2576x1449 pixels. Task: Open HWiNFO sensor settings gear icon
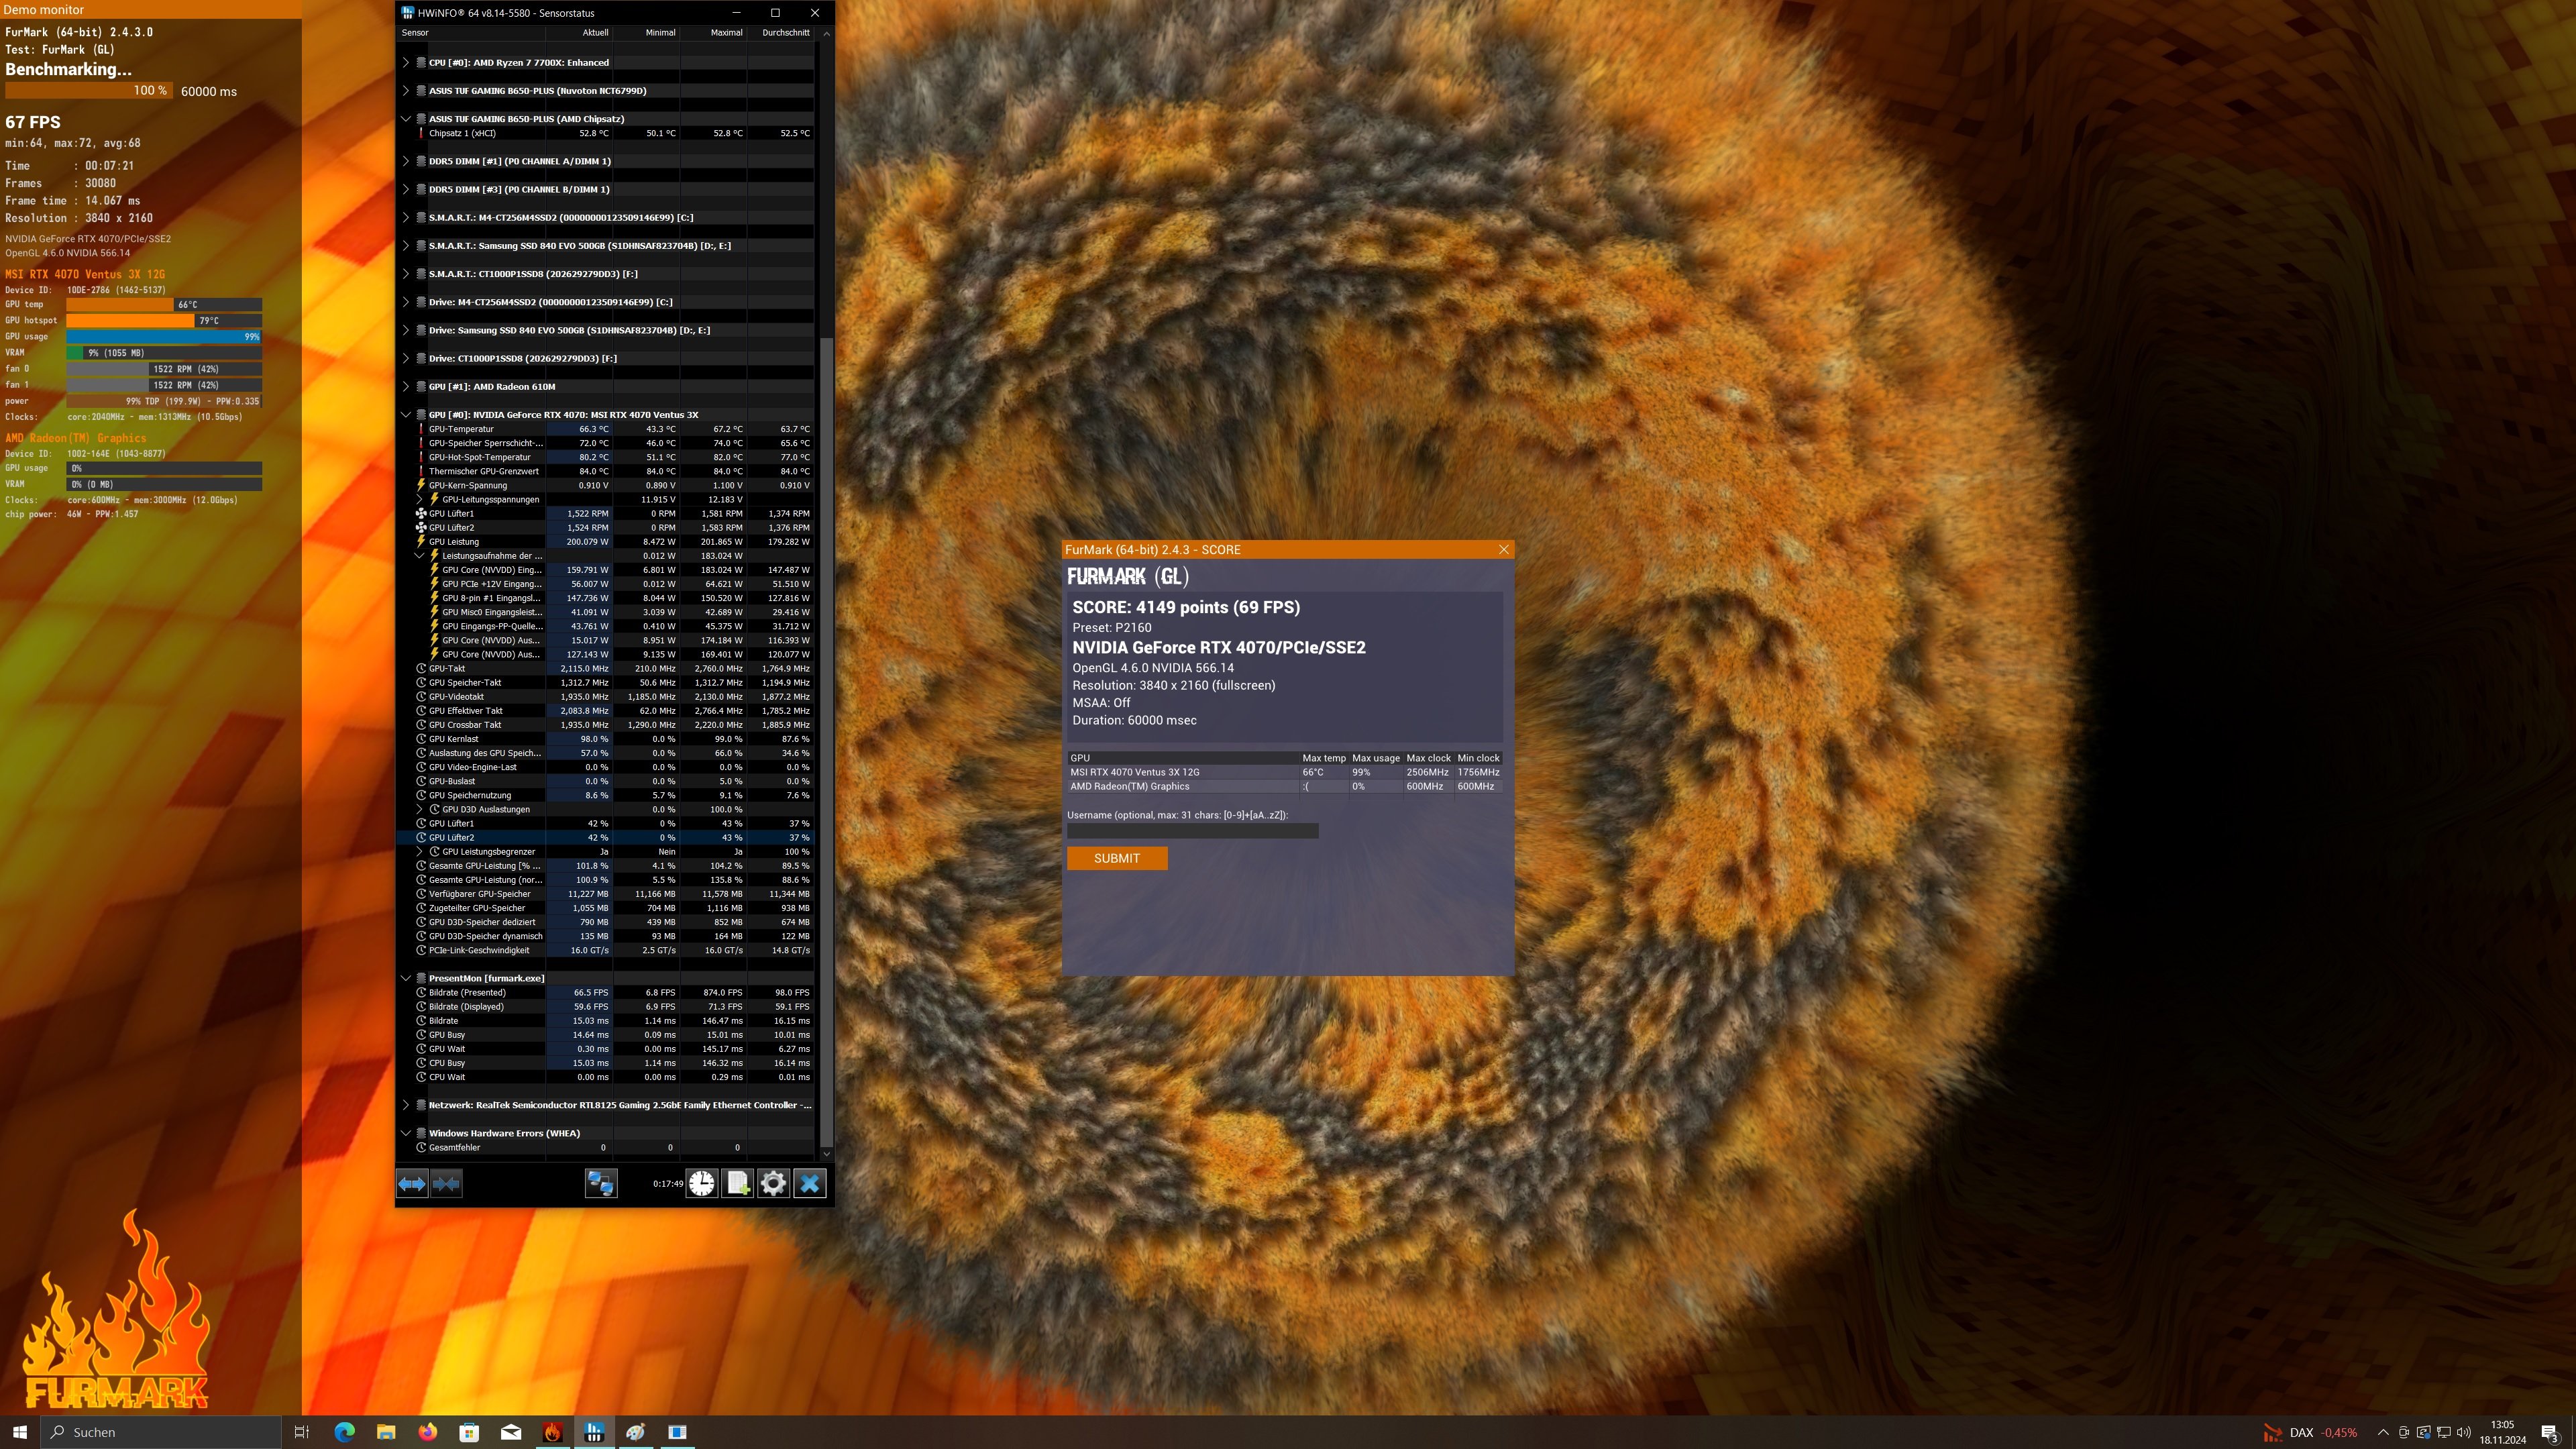point(773,1184)
